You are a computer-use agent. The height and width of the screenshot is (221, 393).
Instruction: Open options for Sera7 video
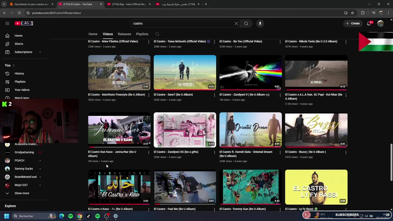[215, 95]
